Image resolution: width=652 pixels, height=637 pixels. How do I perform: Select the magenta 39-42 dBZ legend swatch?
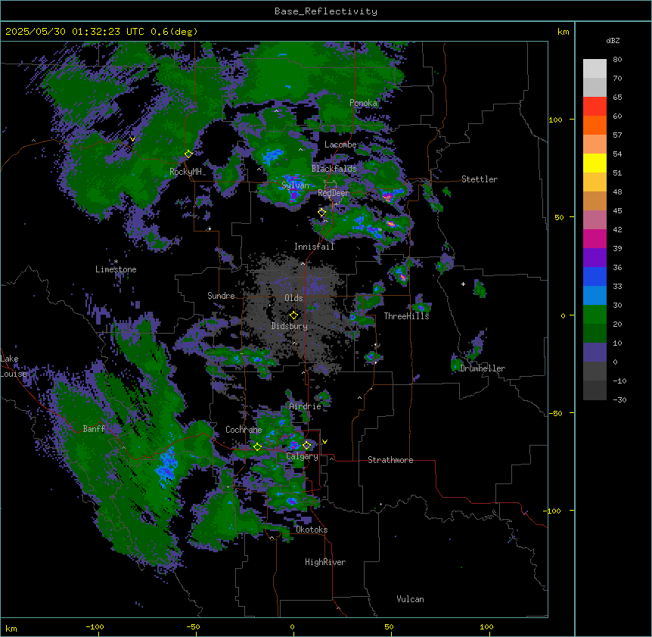pos(595,238)
